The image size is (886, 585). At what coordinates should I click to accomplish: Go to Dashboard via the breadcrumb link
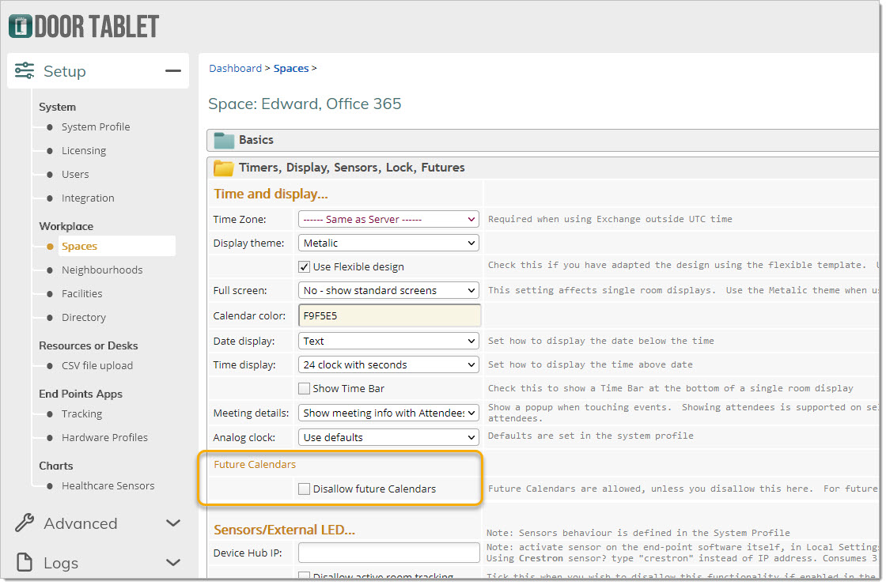pyautogui.click(x=235, y=69)
